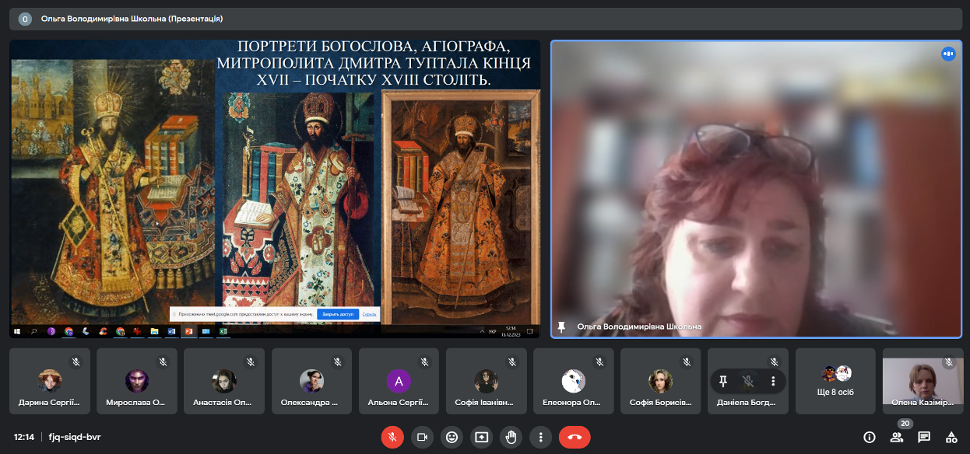Image resolution: width=970 pixels, height=454 pixels.
Task: Raise your hand in the meeting
Action: click(511, 437)
